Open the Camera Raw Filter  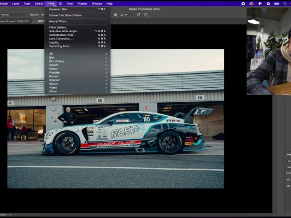pos(77,35)
